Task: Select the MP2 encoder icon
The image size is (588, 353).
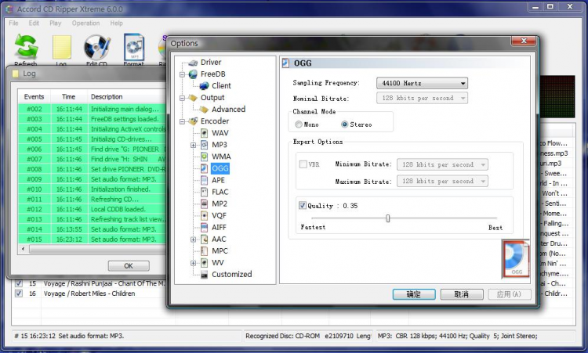Action: click(x=205, y=204)
